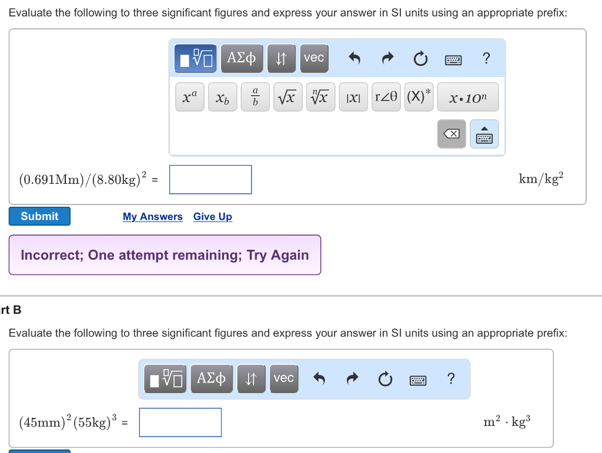Open the My Answers link
The image size is (602, 453).
point(152,217)
